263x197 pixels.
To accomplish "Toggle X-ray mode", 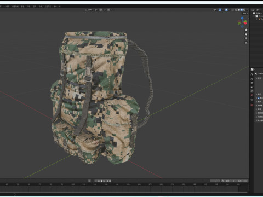I will 232,10.
